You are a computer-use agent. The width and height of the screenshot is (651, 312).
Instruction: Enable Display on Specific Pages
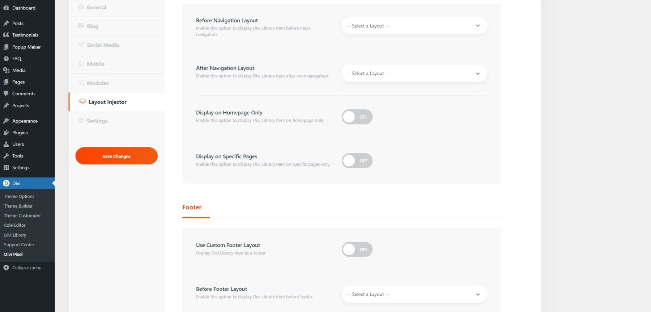tap(357, 160)
